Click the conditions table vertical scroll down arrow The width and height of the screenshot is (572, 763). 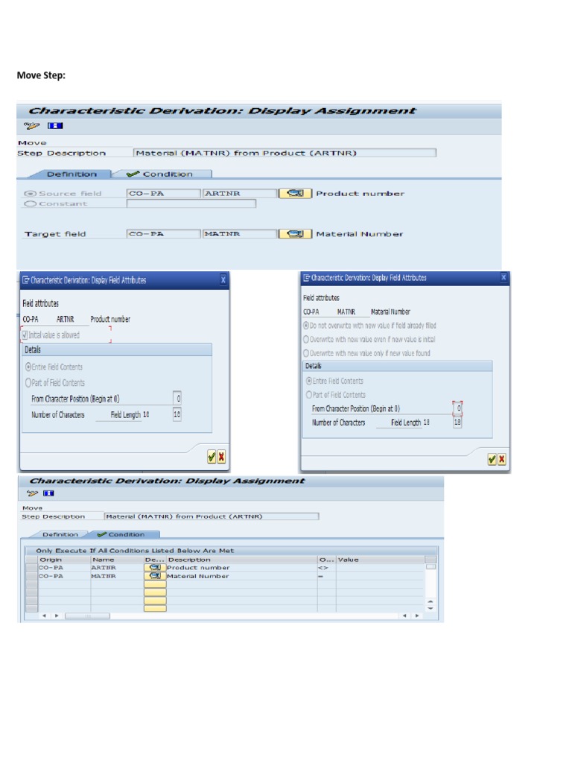(430, 608)
